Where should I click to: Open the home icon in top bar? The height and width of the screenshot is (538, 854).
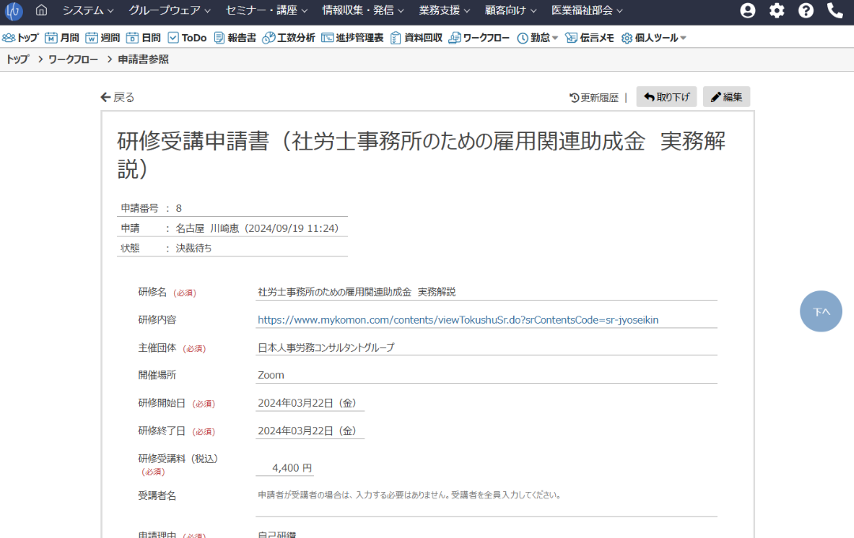pyautogui.click(x=41, y=10)
